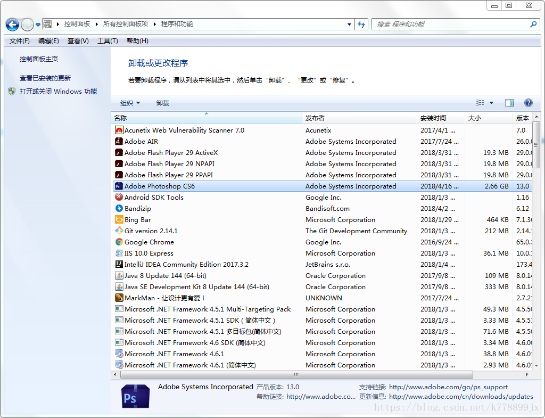
Task: Click the IntelliJ IDEA Community Edition icon
Action: [119, 264]
